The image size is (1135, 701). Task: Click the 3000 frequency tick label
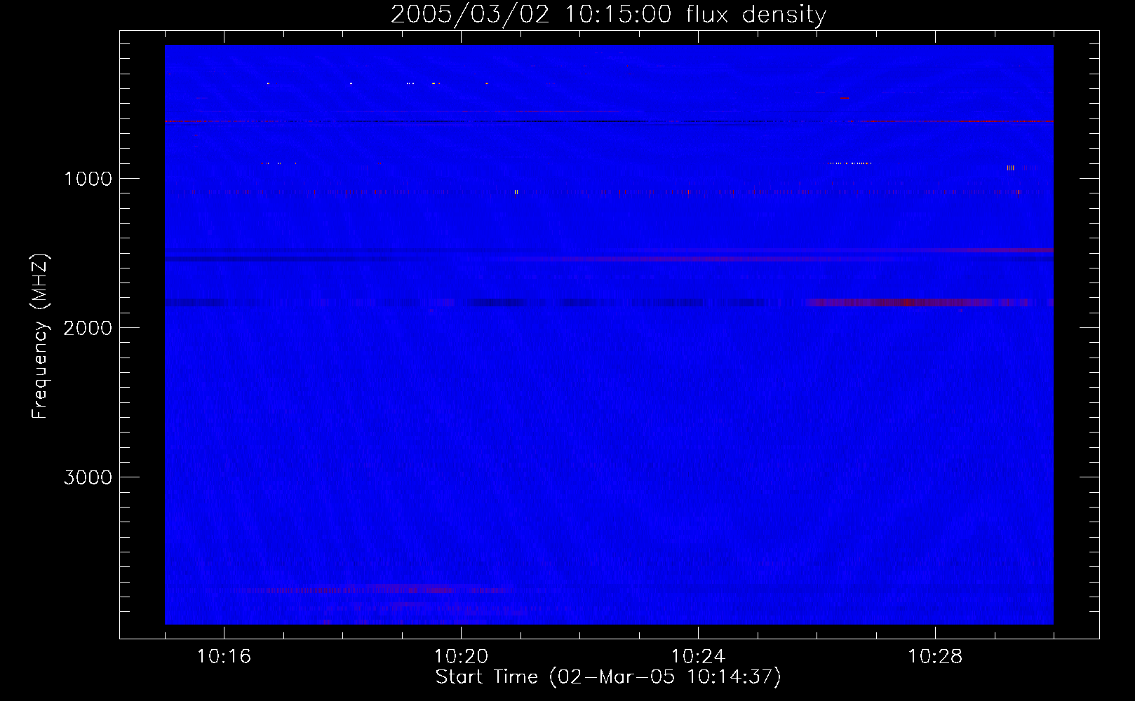pyautogui.click(x=88, y=477)
